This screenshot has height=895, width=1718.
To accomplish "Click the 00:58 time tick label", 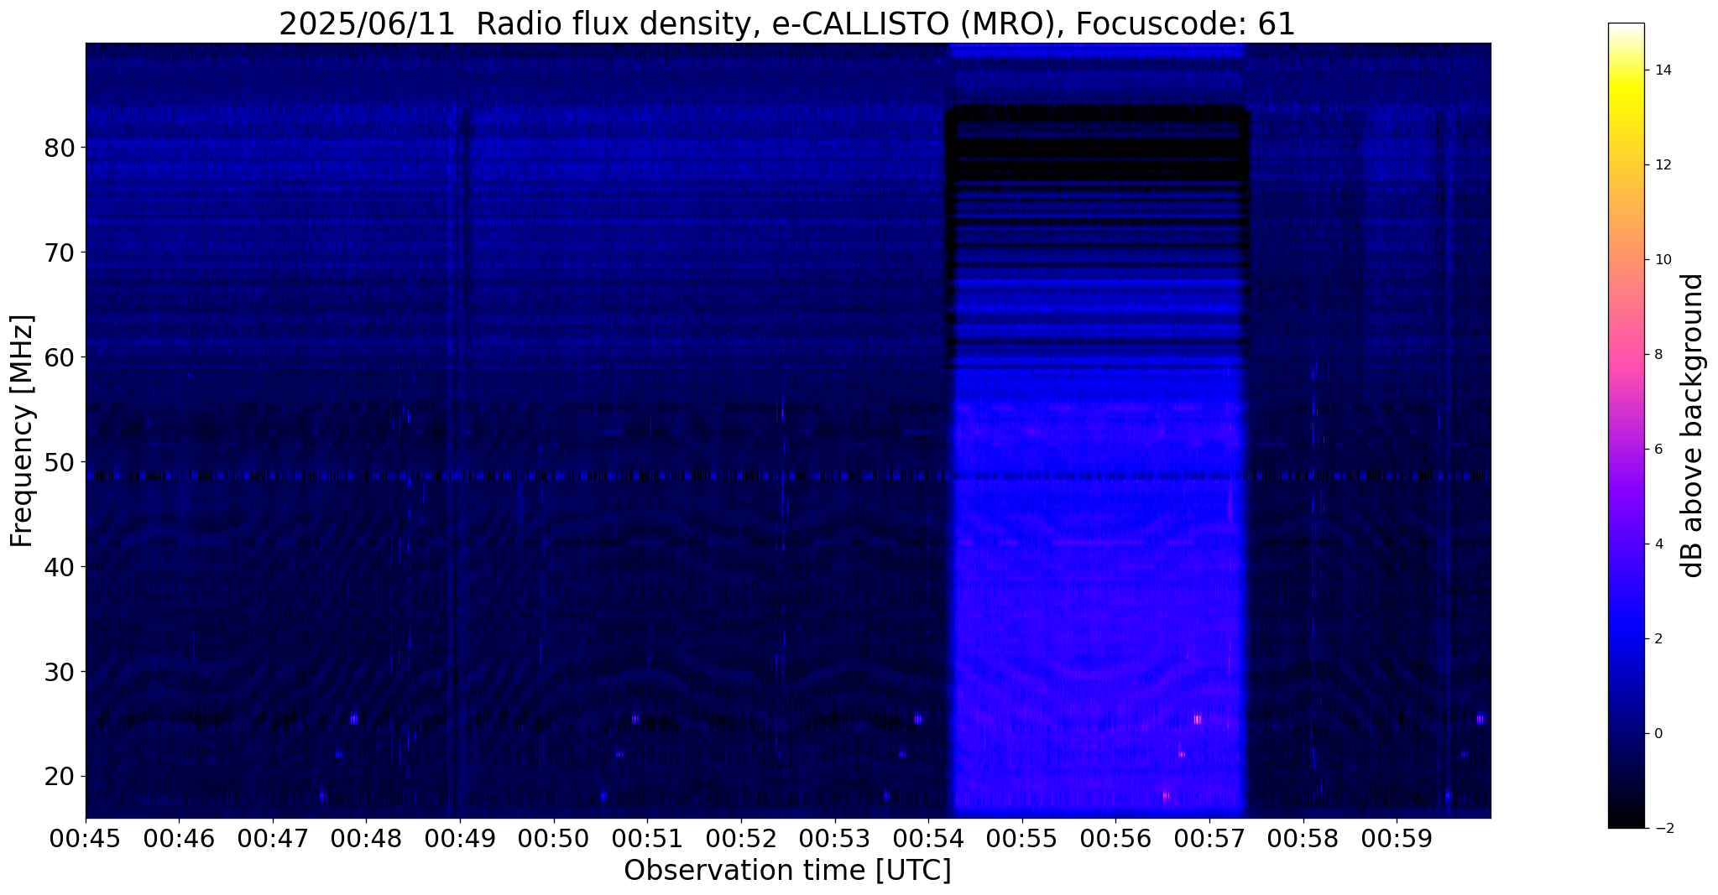I will click(x=1303, y=839).
